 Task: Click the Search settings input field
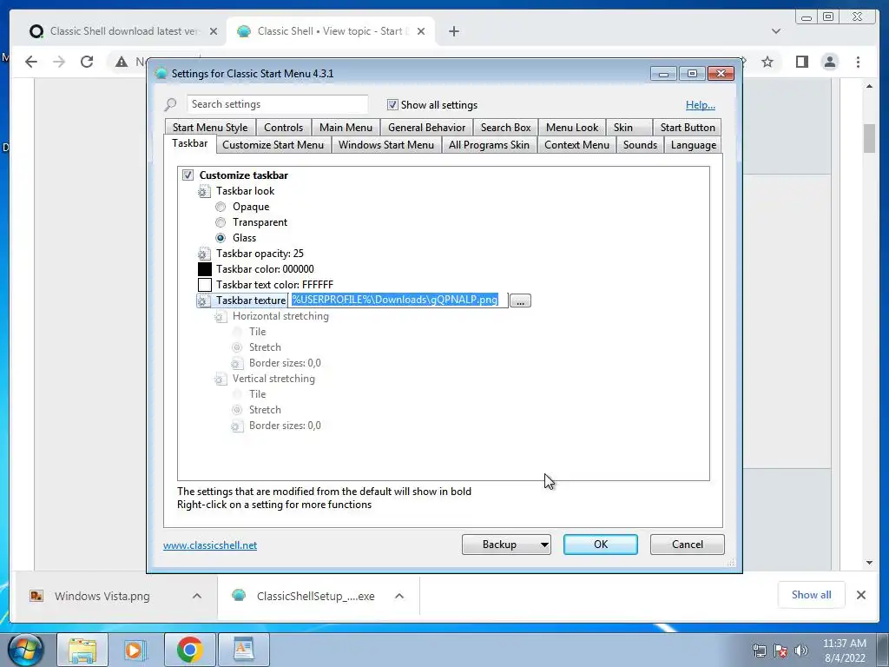point(277,104)
